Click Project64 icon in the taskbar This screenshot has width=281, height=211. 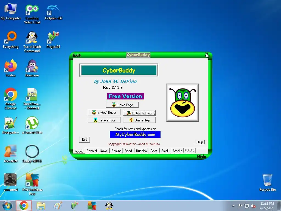pos(75,206)
